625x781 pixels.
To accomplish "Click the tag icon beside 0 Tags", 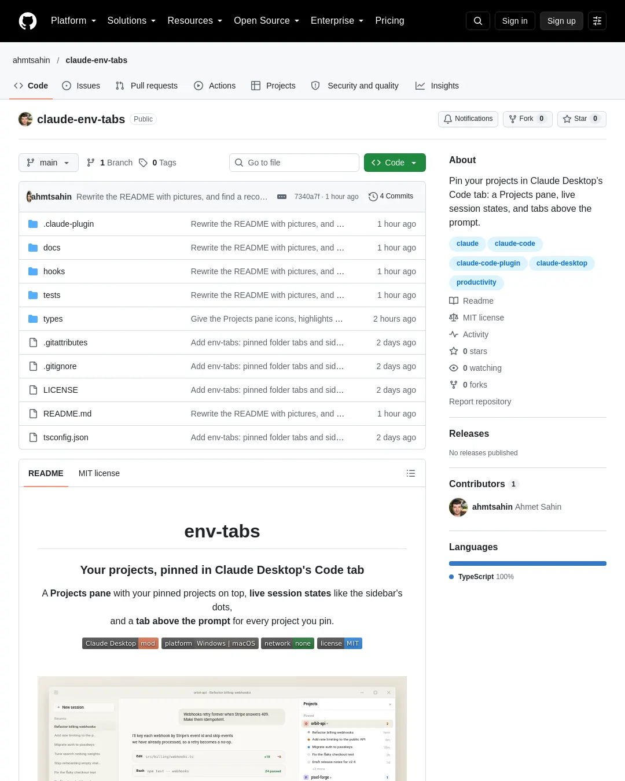I will click(x=143, y=163).
